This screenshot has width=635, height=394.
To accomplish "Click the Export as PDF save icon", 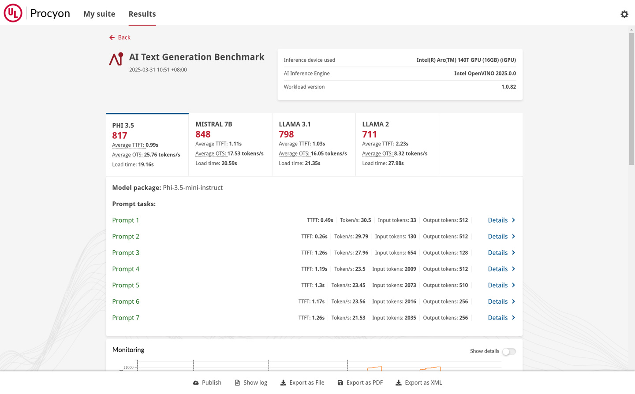I will (x=340, y=383).
